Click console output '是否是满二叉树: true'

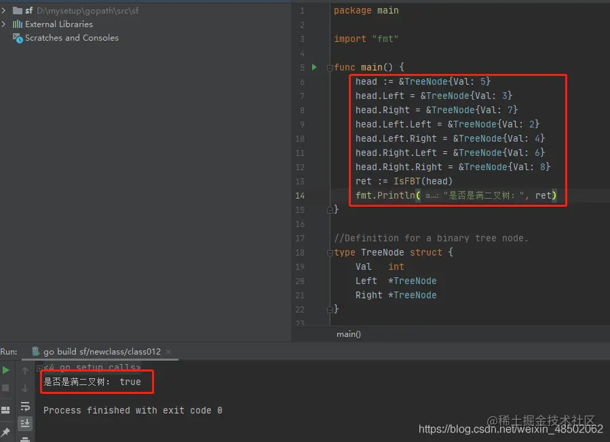click(92, 382)
